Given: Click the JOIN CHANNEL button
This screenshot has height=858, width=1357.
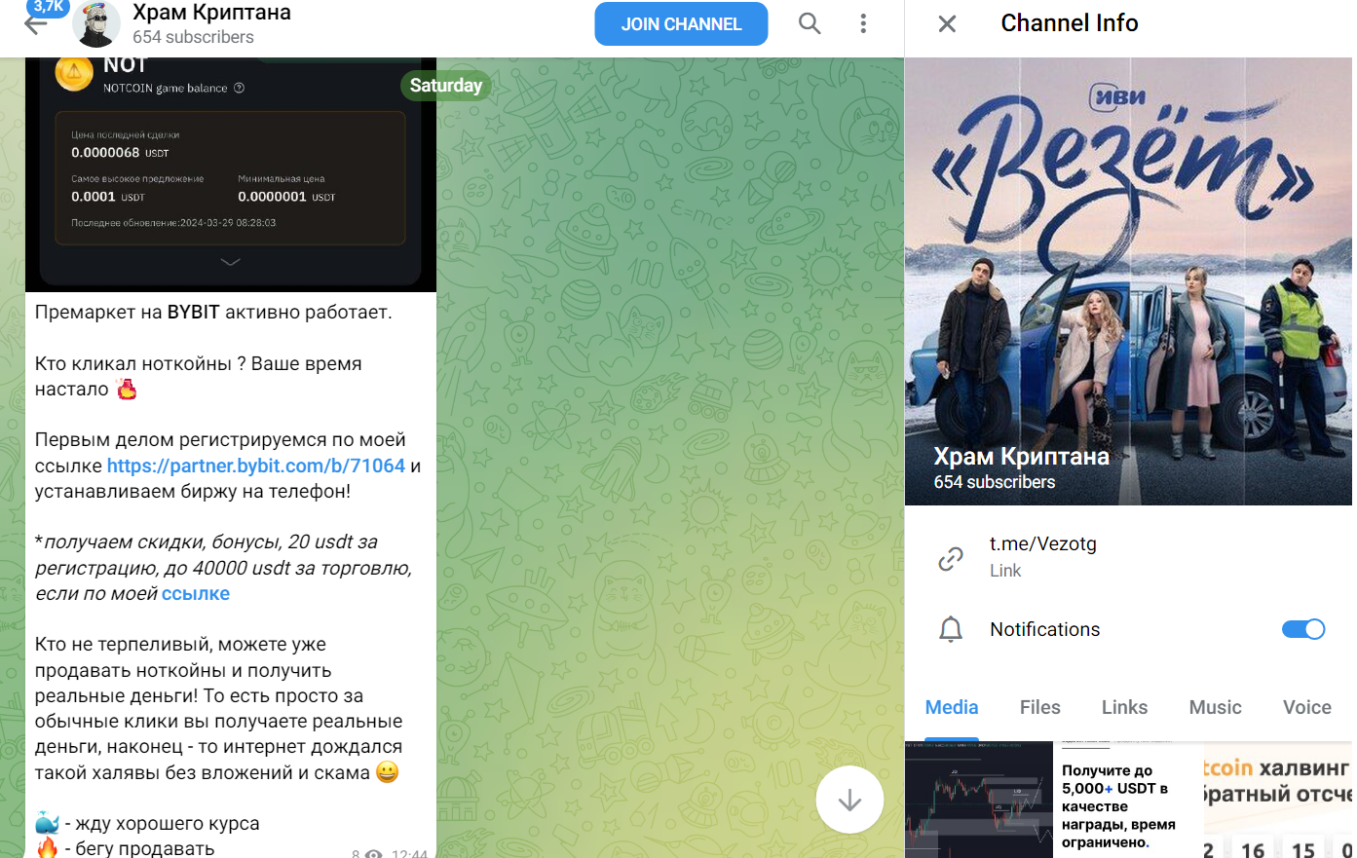Looking at the screenshot, I should point(681,24).
